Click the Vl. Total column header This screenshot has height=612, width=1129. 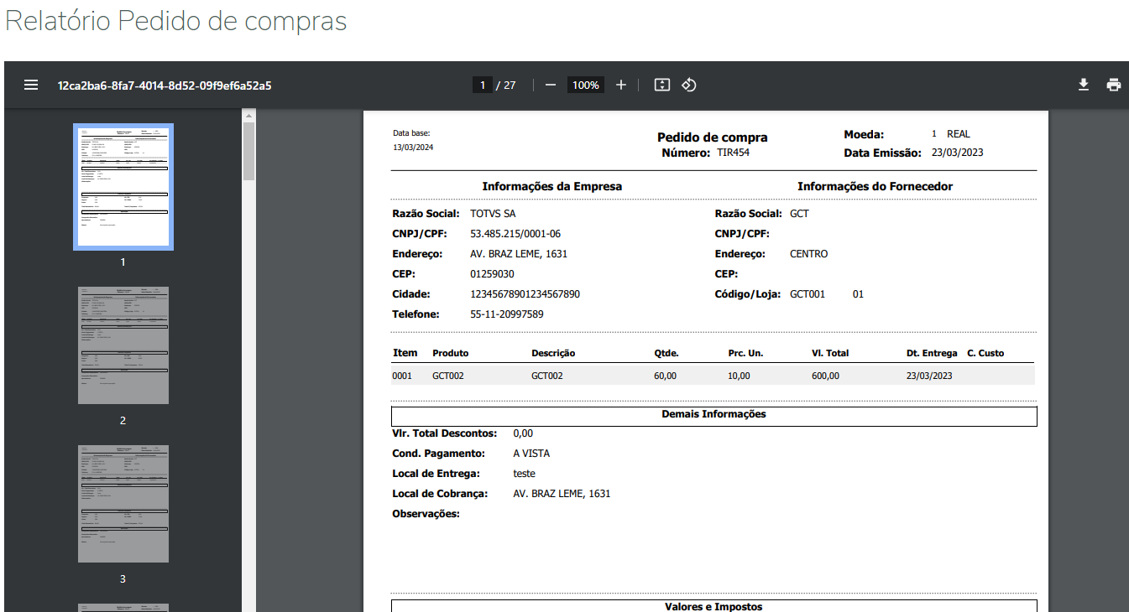coord(830,353)
